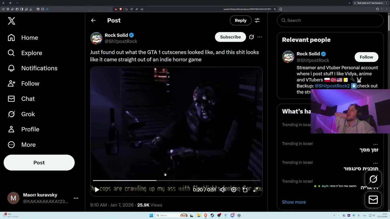Click post timestamp 9:10 AM Jan 7, 2026

pos(112,205)
